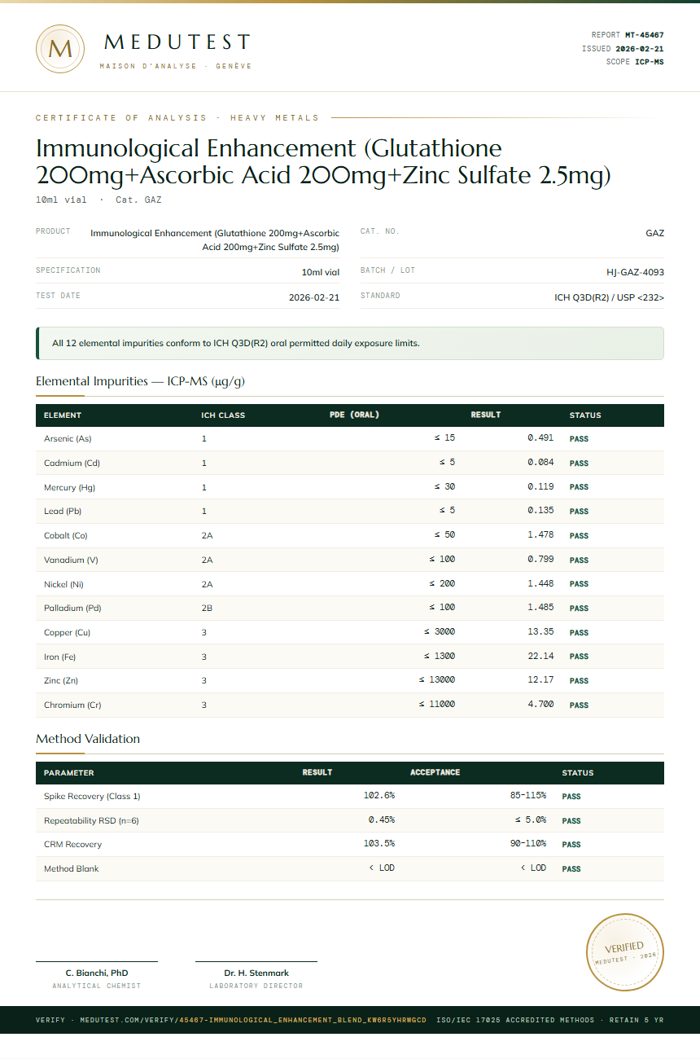Viewport: 700px width, 1059px height.
Task: Select the Cobalt (Co) row label
Action: (x=65, y=536)
